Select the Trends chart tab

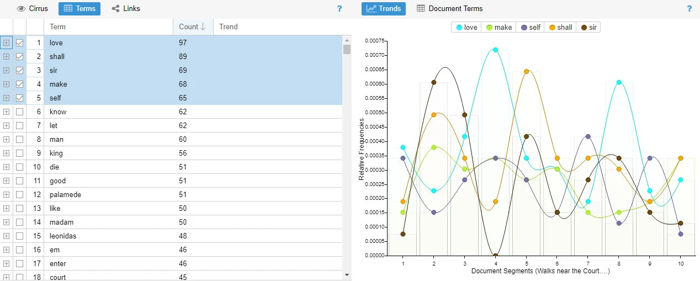pos(384,8)
